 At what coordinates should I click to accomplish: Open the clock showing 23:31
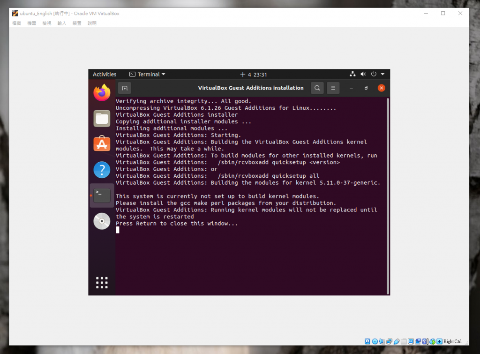pos(254,75)
